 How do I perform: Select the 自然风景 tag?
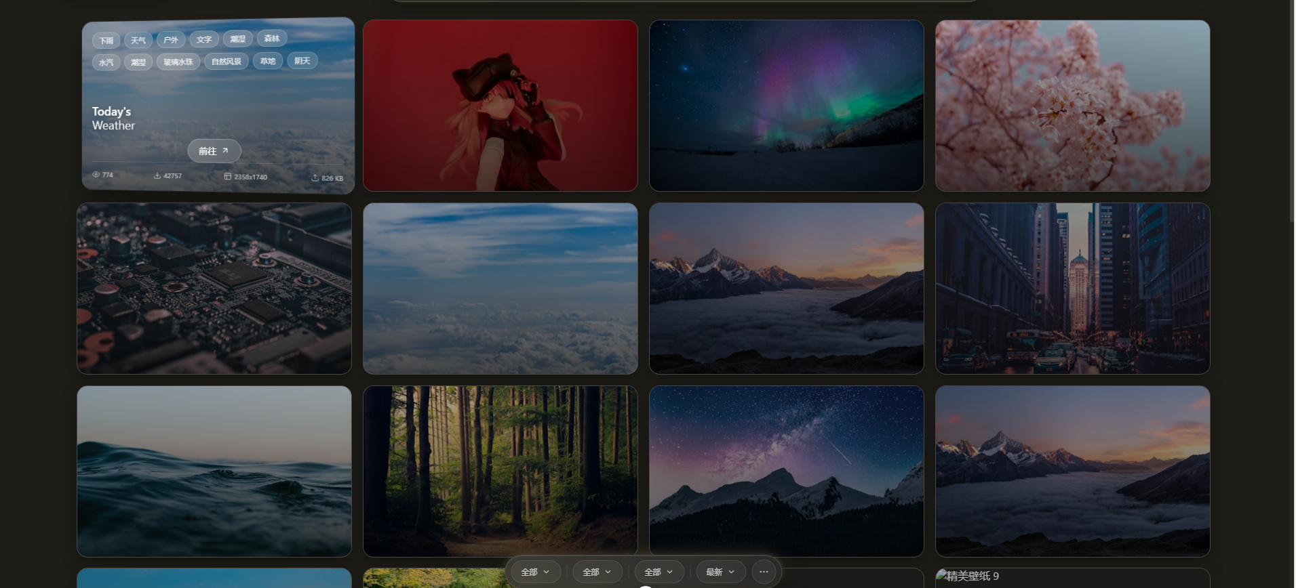click(227, 62)
